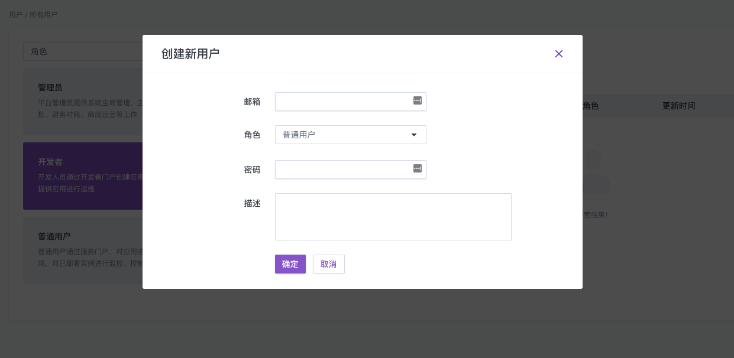734x358 pixels.
Task: Open the 角色 filter box in the left panel
Action: click(83, 51)
